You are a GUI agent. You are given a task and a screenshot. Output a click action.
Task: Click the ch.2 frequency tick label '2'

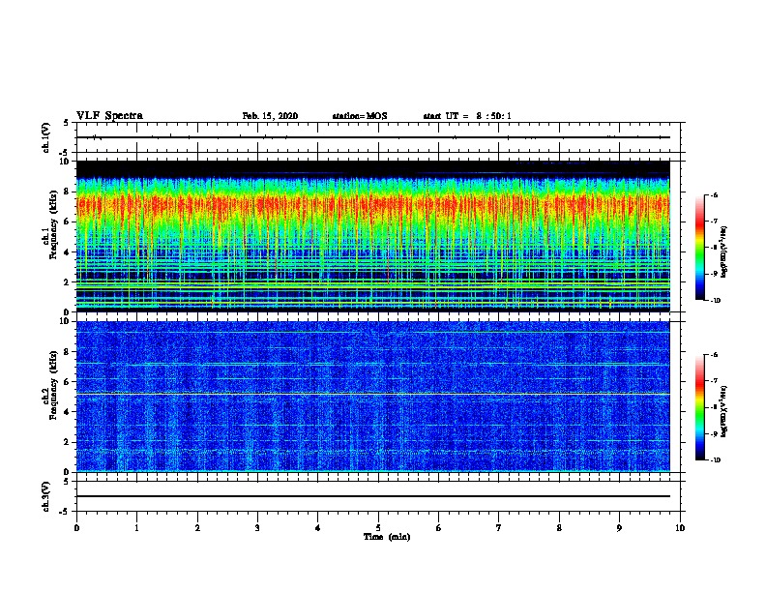click(x=68, y=442)
